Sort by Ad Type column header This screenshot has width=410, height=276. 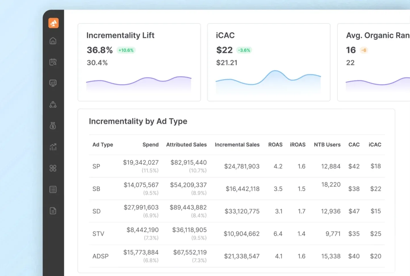click(103, 145)
